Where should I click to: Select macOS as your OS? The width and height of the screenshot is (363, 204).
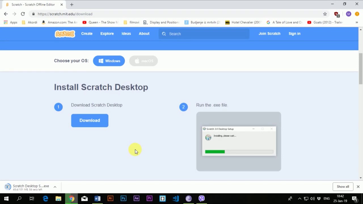[143, 61]
